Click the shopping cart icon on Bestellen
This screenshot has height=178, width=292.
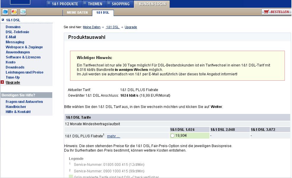(266, 12)
